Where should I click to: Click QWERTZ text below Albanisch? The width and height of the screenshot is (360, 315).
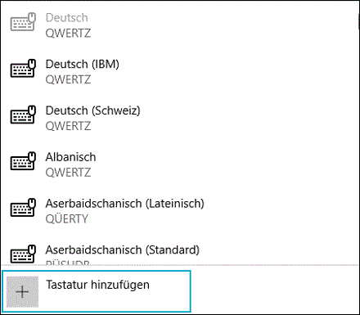[x=68, y=173]
